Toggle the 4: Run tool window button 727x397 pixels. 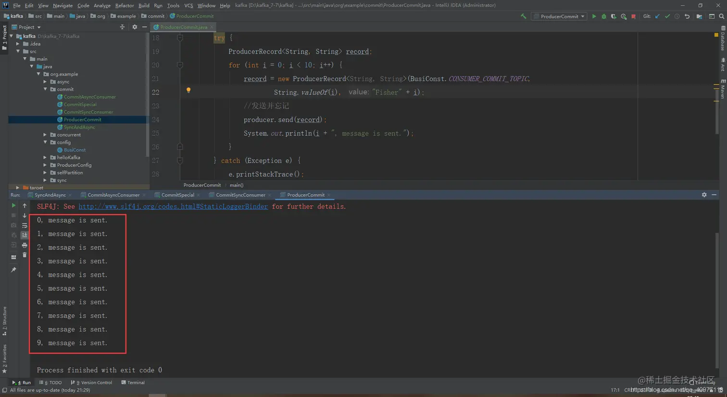coord(22,383)
